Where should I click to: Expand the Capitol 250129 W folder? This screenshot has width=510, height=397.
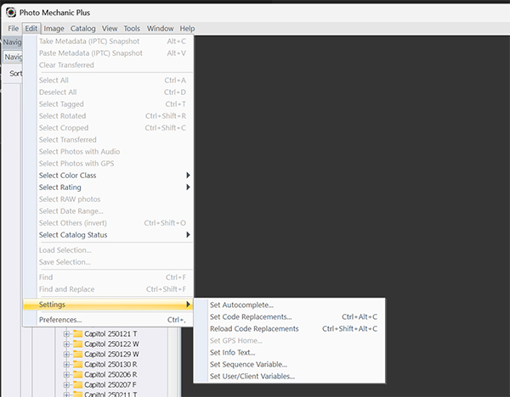[x=66, y=354]
